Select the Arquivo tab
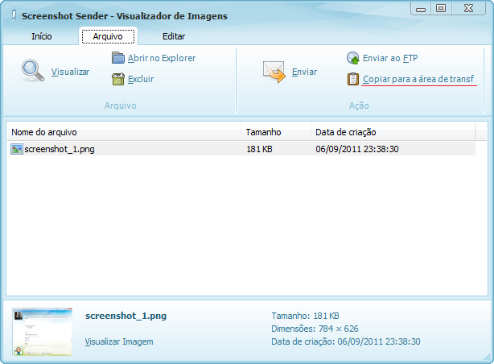Screen dimensions: 494x364 [108, 36]
